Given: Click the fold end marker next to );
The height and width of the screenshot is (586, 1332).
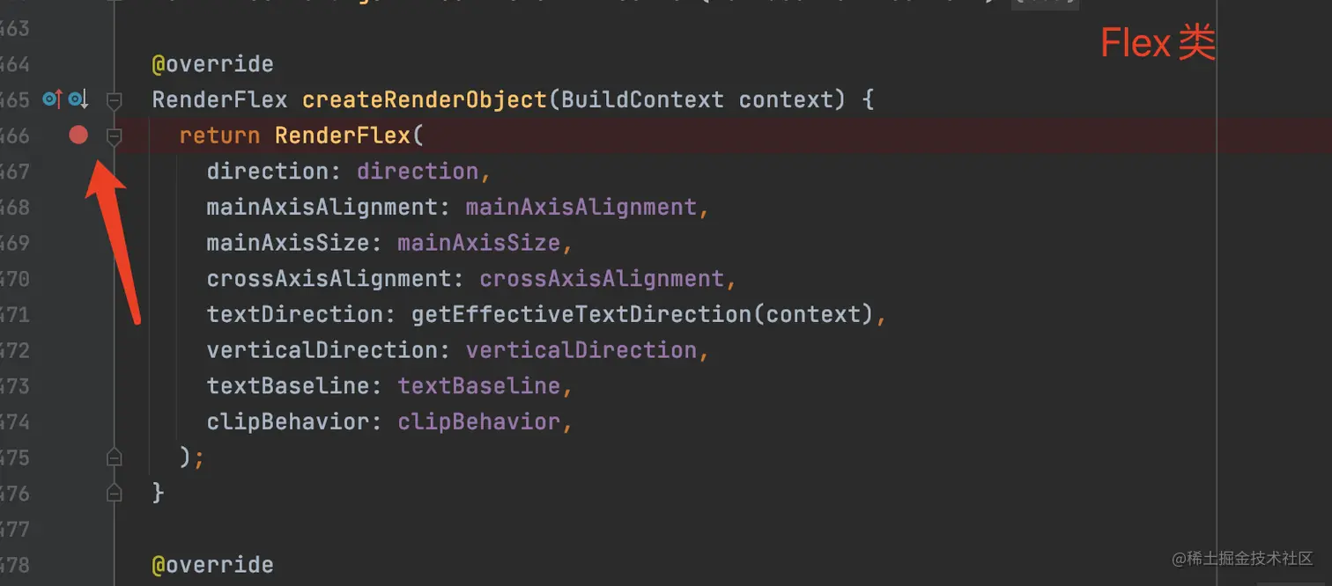Looking at the screenshot, I should pos(114,458).
